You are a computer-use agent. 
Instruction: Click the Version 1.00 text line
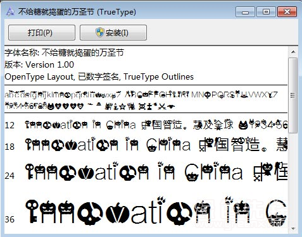coord(39,64)
